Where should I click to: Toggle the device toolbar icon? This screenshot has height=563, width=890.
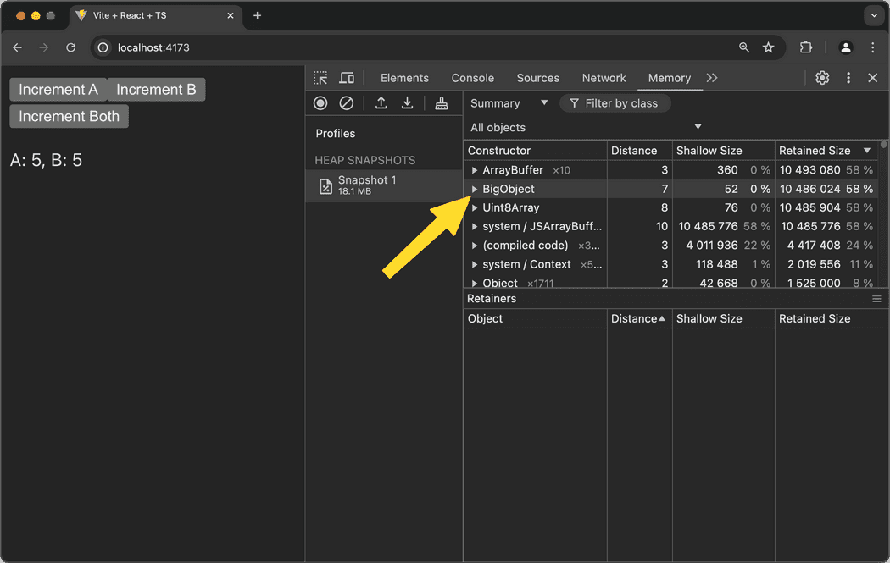tap(347, 78)
